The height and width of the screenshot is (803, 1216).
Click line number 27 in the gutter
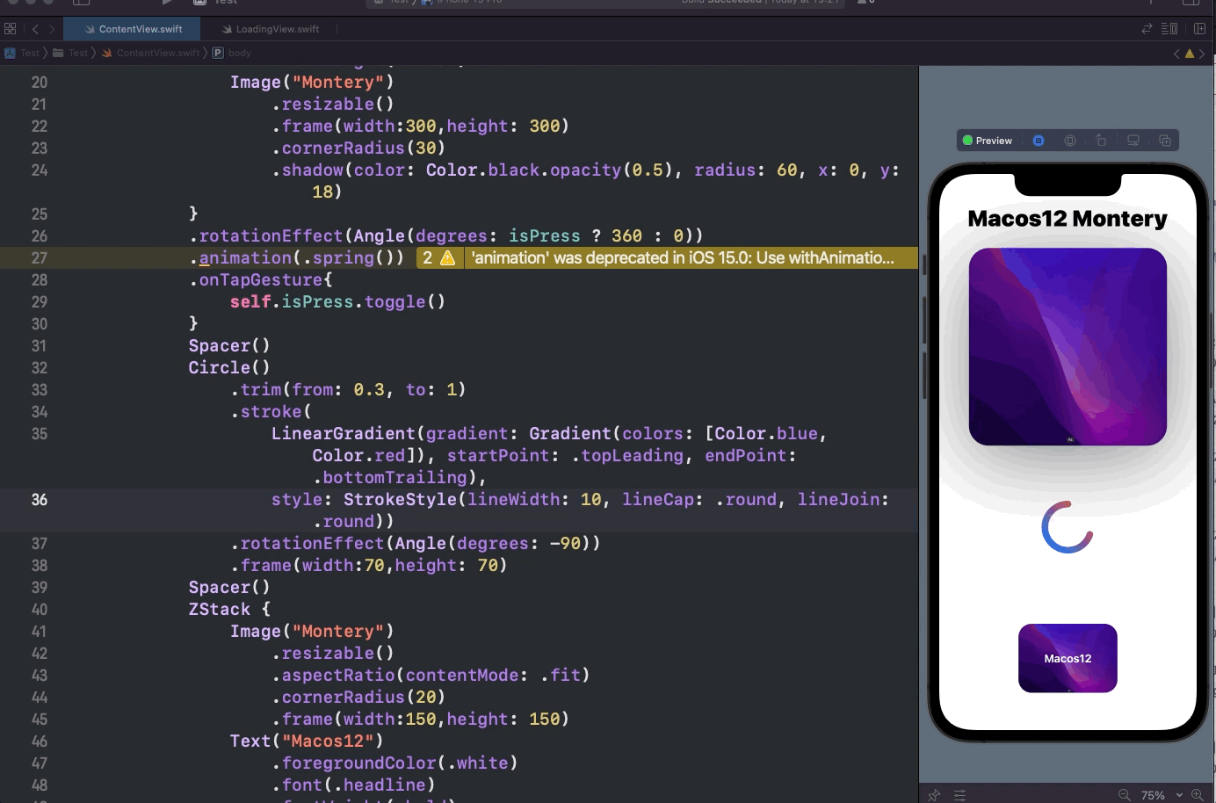40,257
